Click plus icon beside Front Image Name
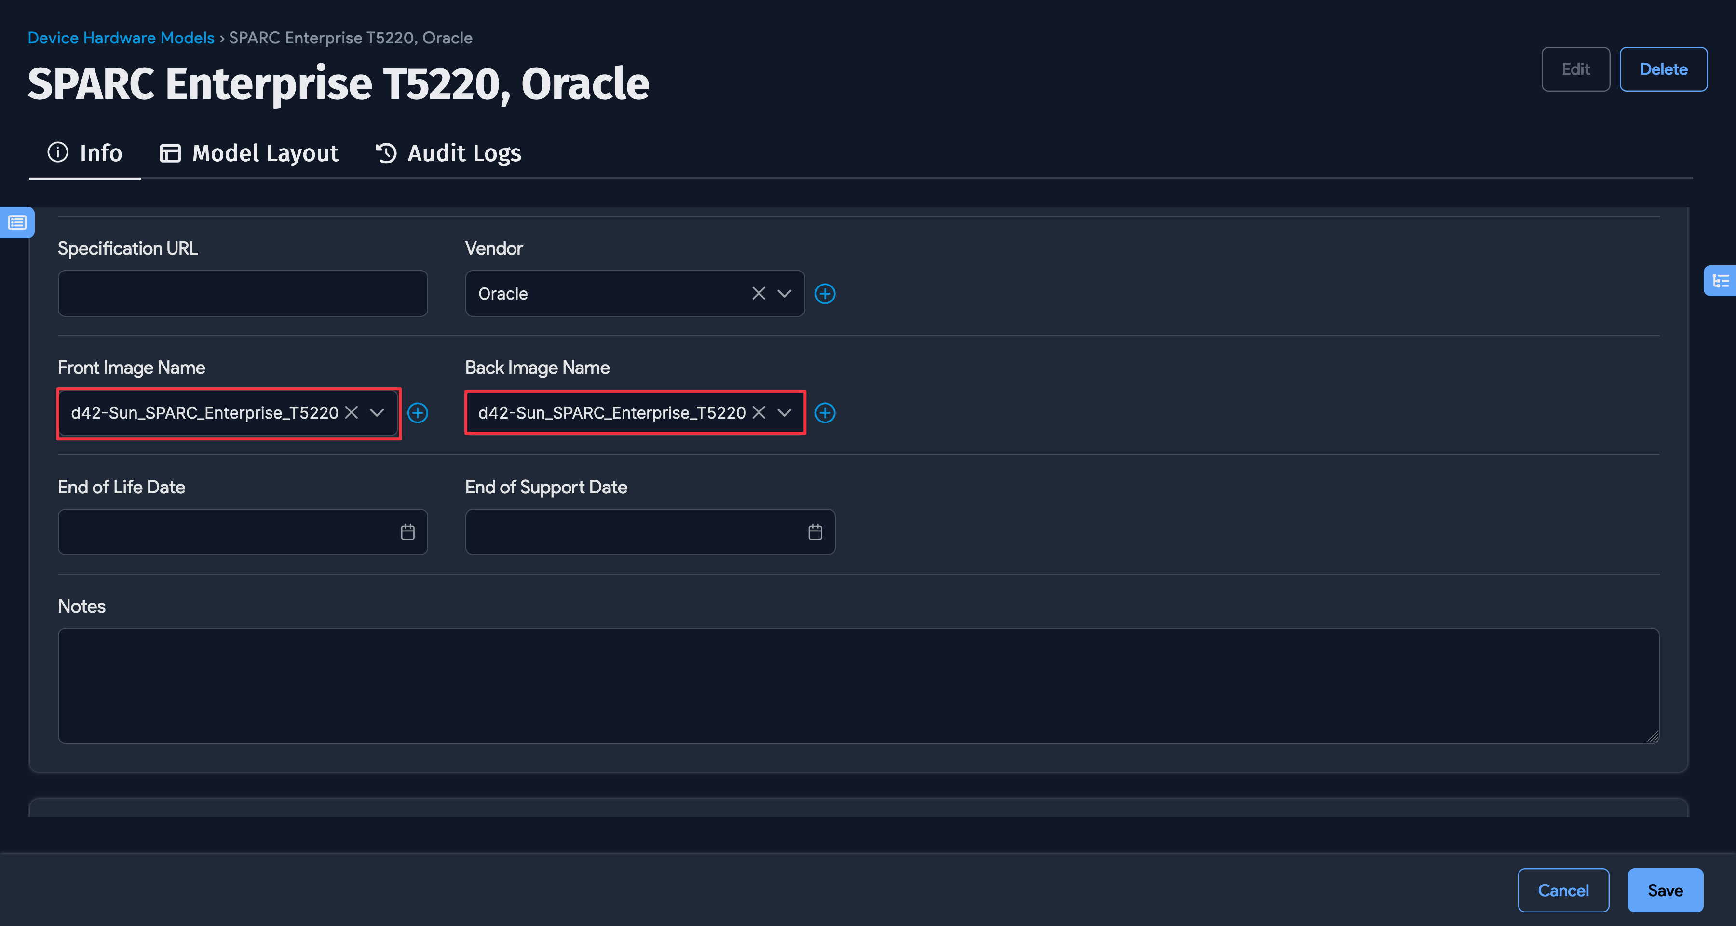The width and height of the screenshot is (1736, 926). coord(418,413)
